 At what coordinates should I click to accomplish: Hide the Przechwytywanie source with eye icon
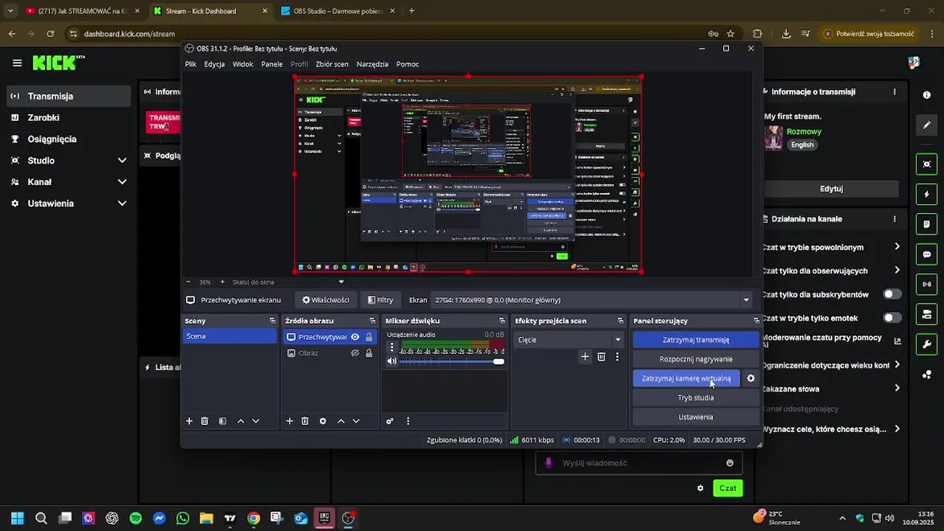coord(355,337)
